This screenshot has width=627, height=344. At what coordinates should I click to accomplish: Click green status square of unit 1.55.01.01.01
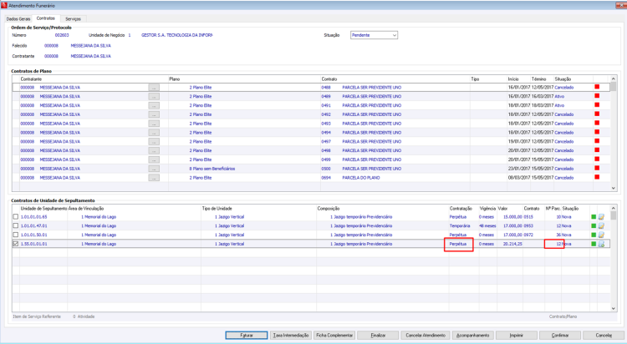click(594, 244)
